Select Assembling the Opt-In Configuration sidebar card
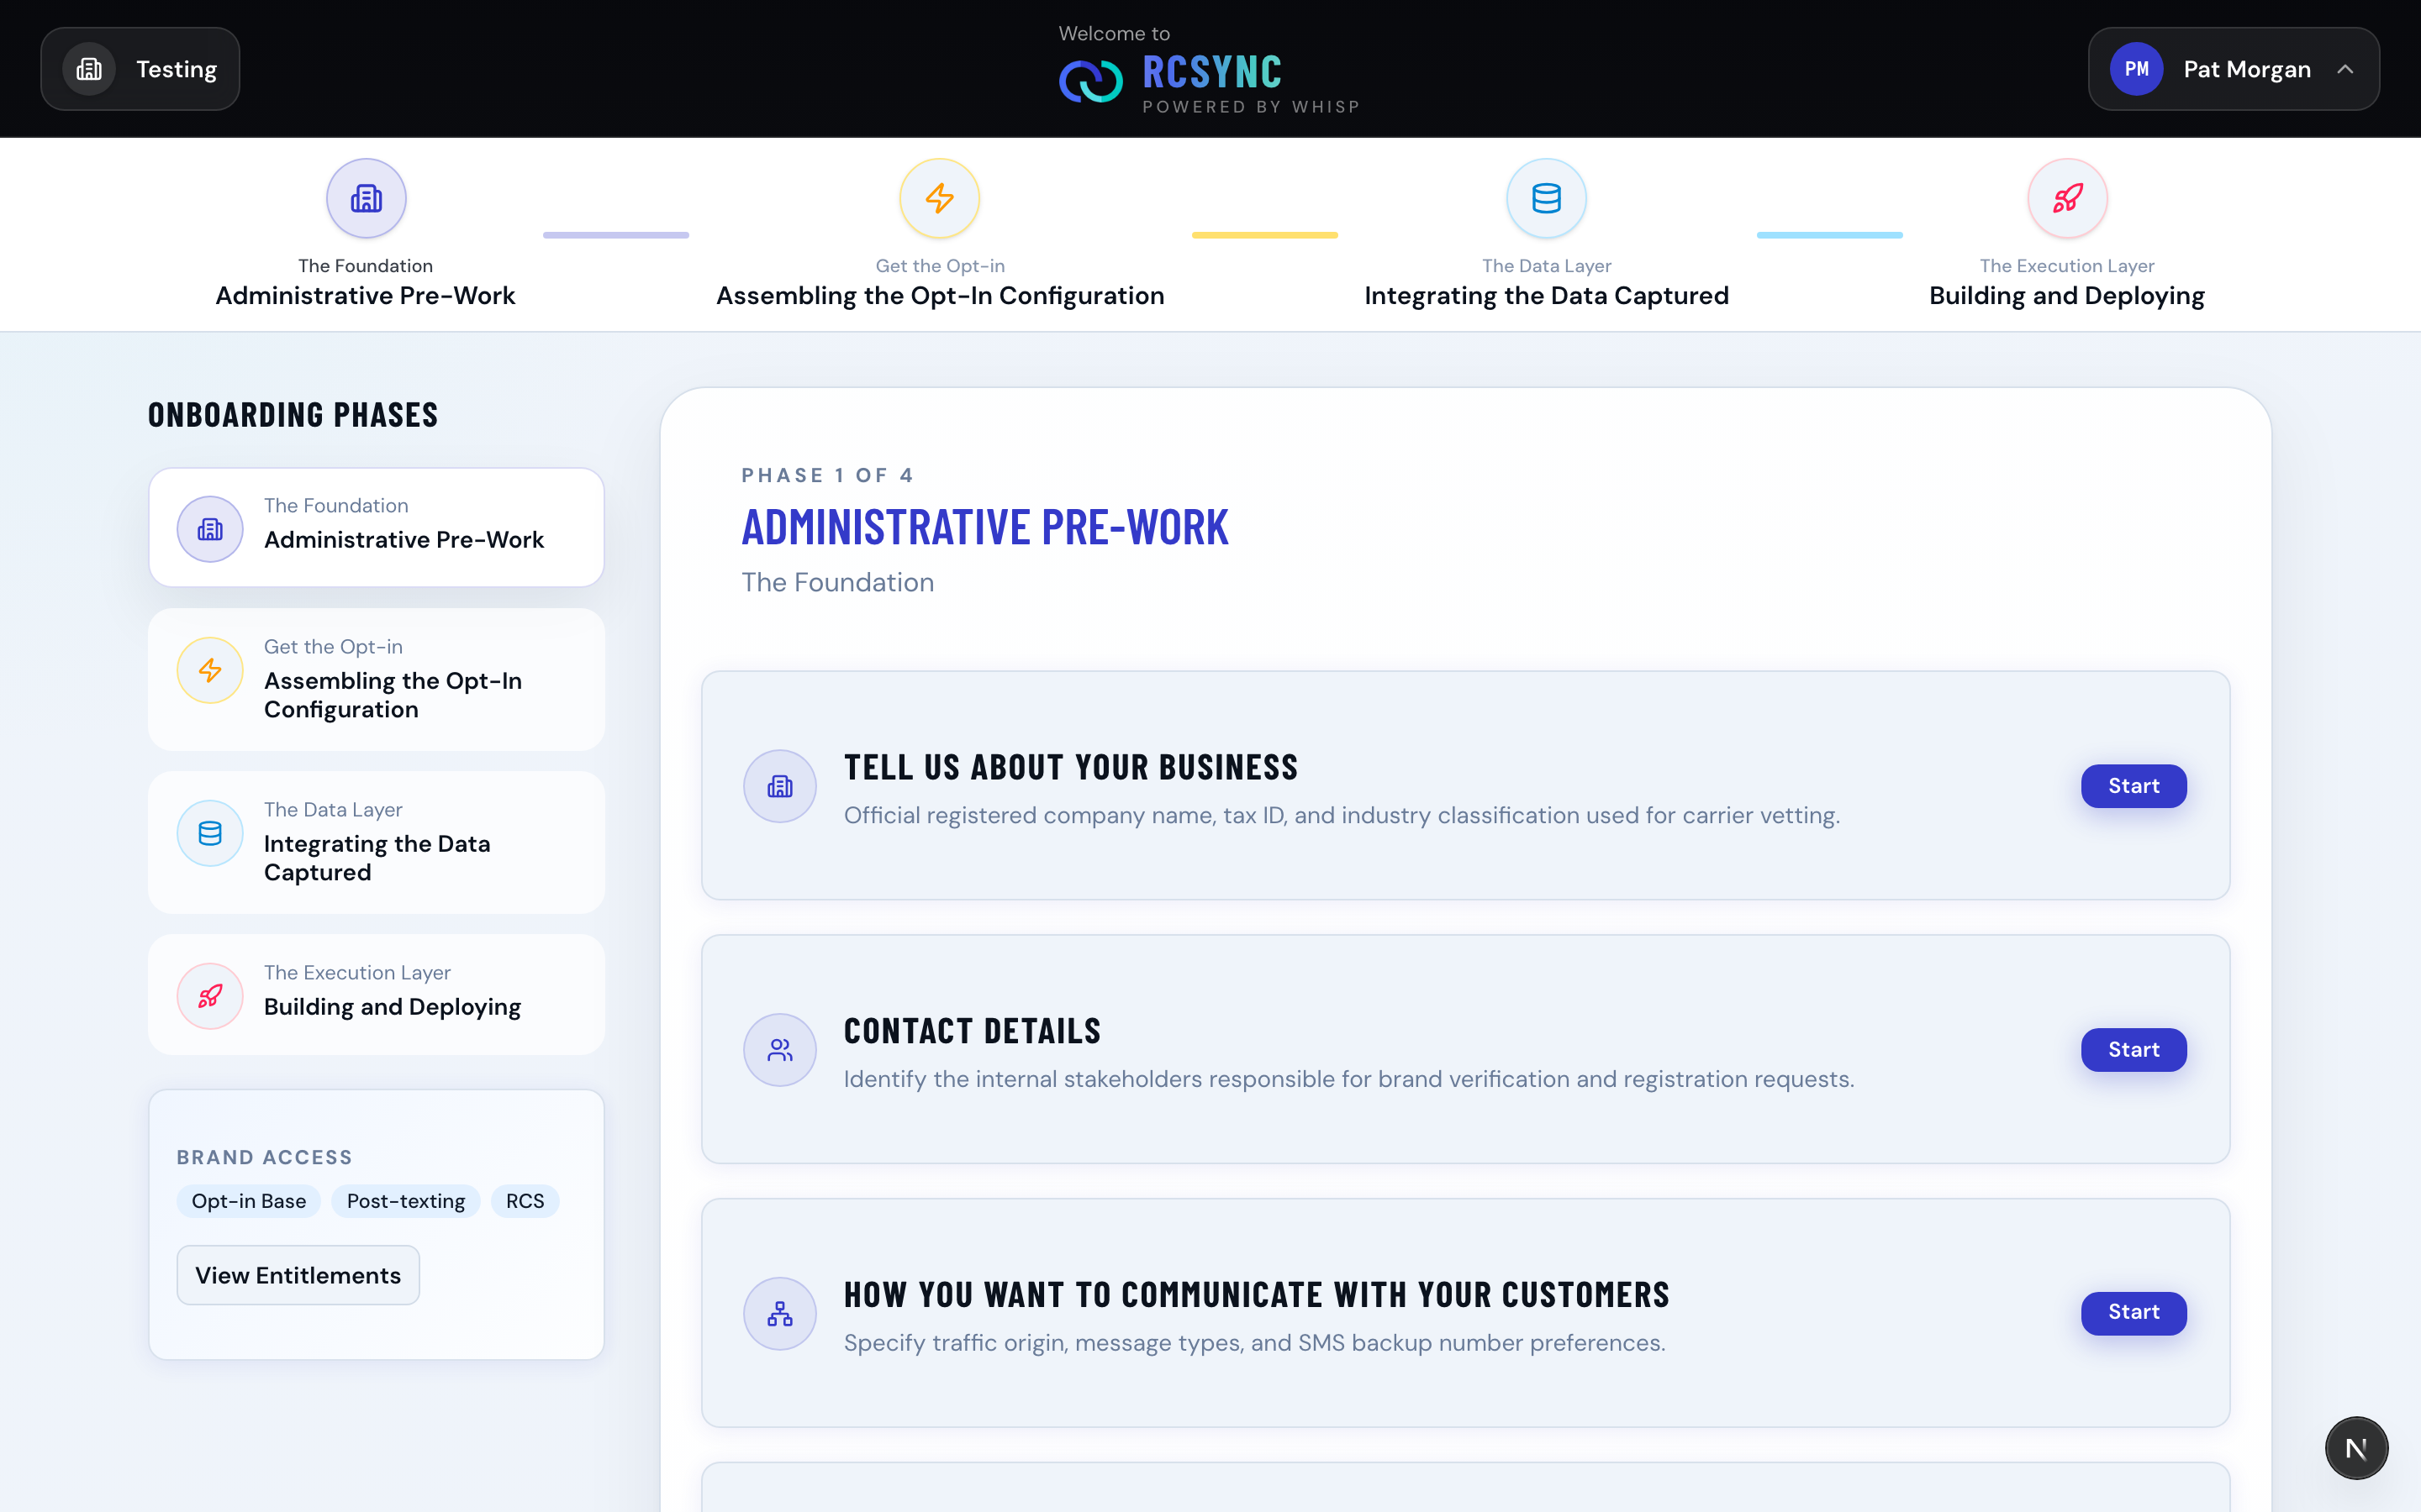Viewport: 2421px width, 1512px height. [x=376, y=679]
